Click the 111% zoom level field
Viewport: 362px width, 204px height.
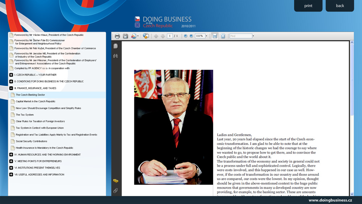200,36
